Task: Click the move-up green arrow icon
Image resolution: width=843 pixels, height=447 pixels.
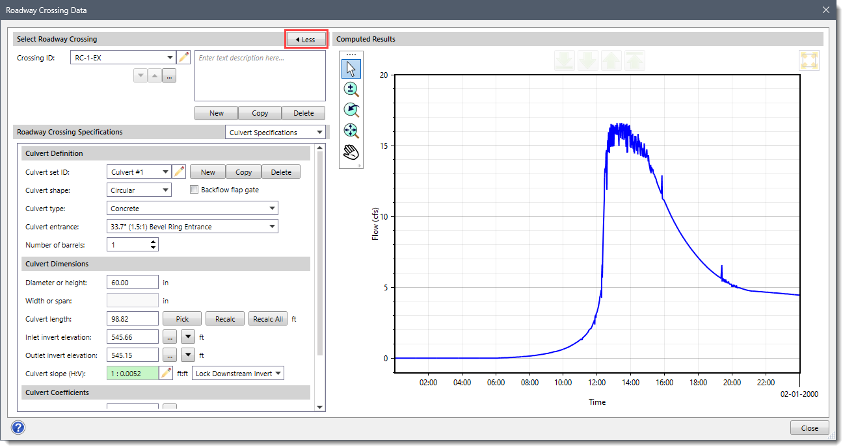Action: [x=611, y=60]
